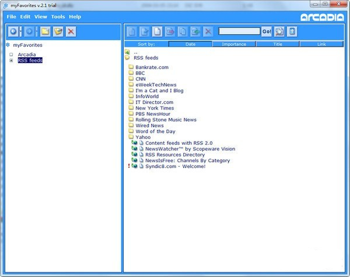The height and width of the screenshot is (277, 350).
Task: Open the eWeekTechNews folder
Action: [156, 85]
